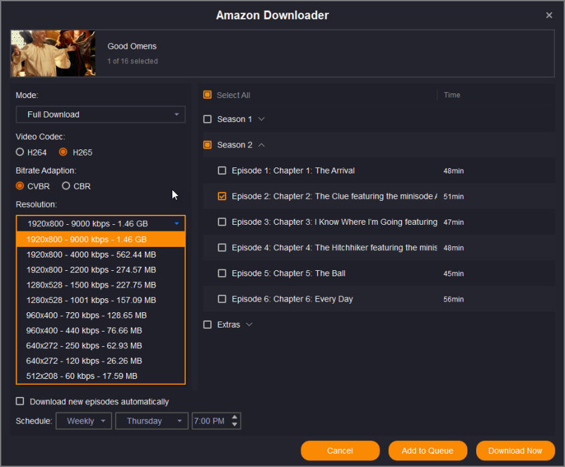Pick 1920x800 - 9000 kbps - 1.46 GB option
565x467 pixels.
coord(101,240)
